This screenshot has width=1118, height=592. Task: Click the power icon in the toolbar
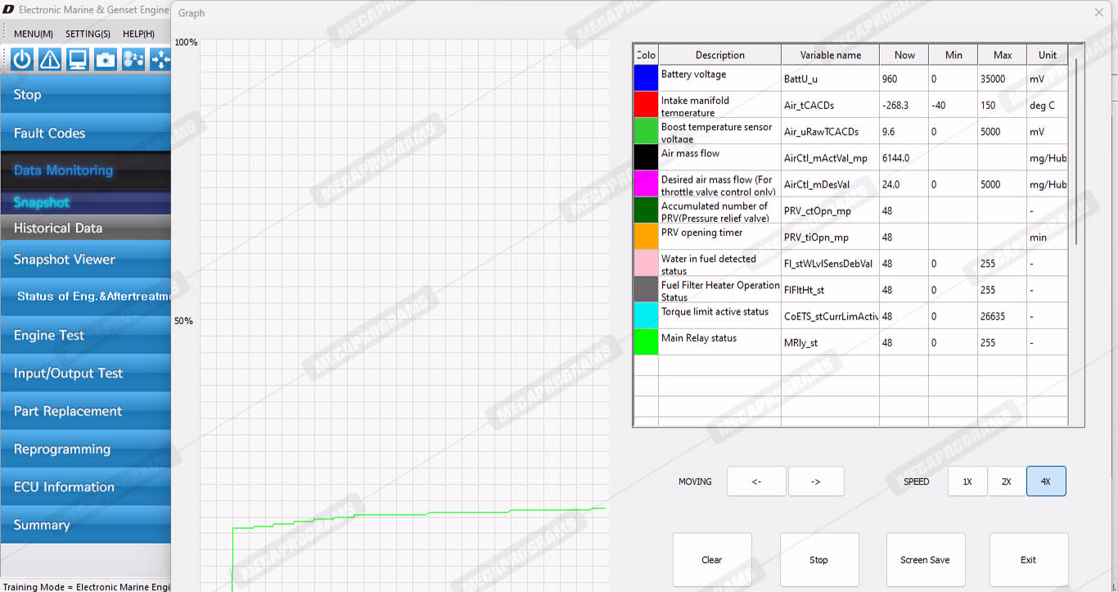coord(22,60)
